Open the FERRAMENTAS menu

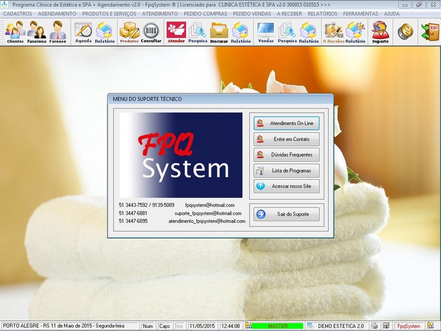[361, 13]
